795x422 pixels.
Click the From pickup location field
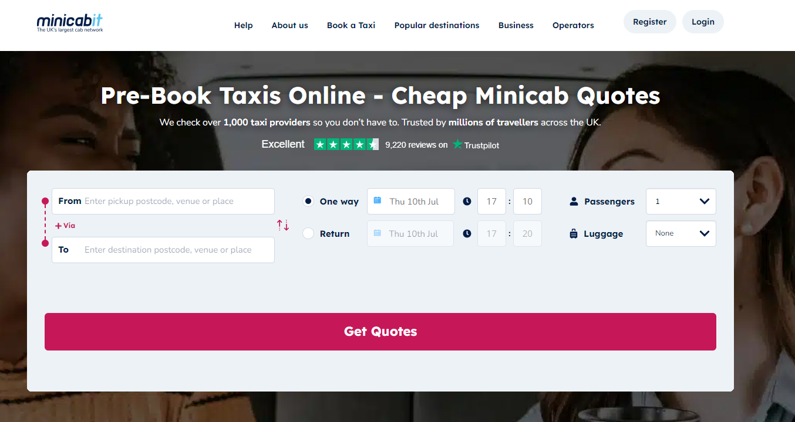pyautogui.click(x=163, y=201)
